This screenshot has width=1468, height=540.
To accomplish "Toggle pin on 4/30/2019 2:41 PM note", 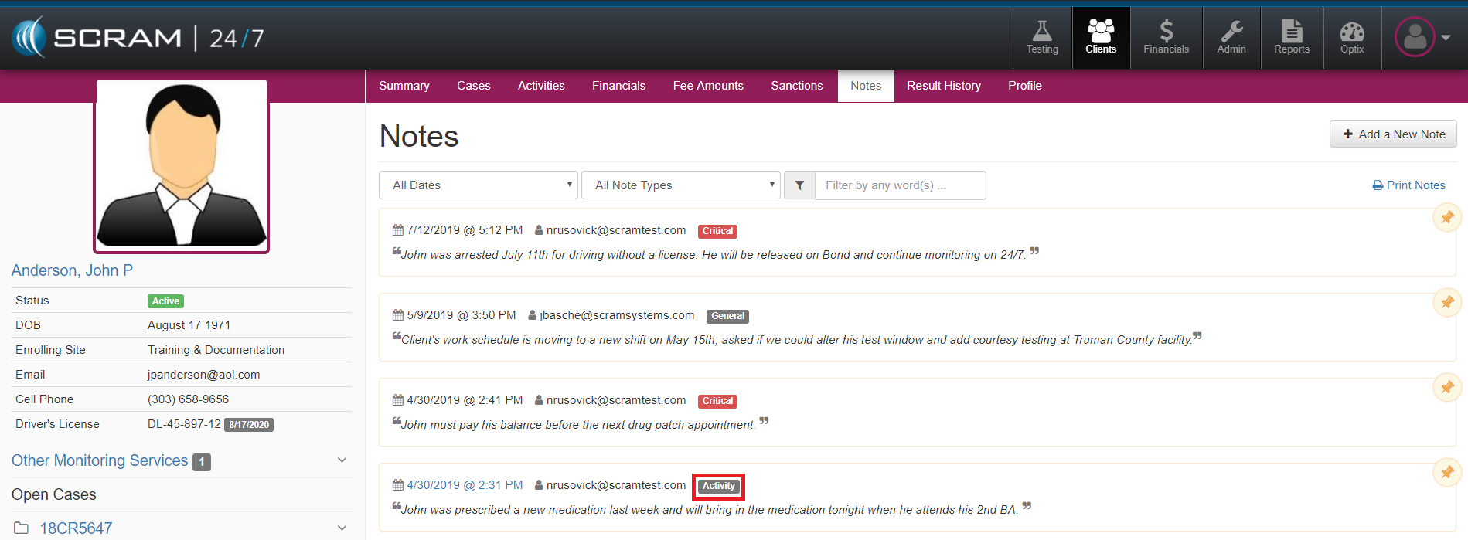I will click(1446, 388).
